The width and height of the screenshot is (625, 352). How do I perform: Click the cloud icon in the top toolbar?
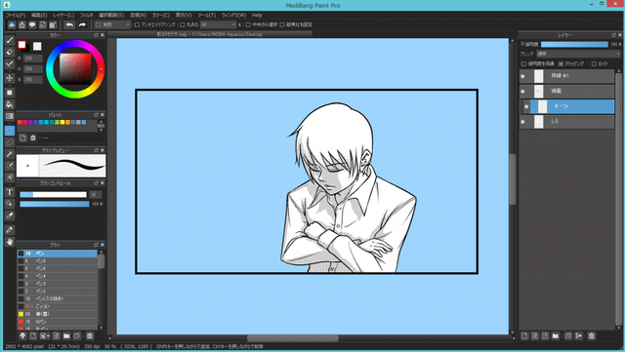12,24
